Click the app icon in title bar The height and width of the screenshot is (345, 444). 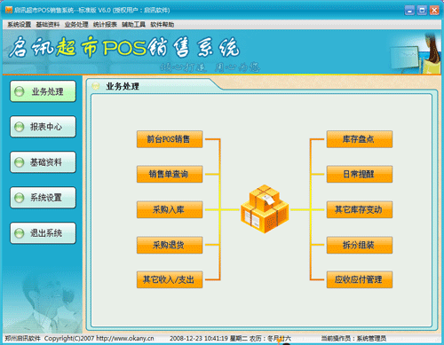pos(9,11)
